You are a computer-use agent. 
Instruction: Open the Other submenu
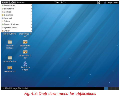point(17,31)
